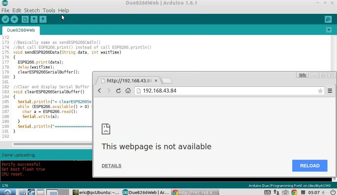The height and width of the screenshot is (195, 337).
Task: Click the second quick-launch icon in taskbar
Action: (x=31, y=192)
